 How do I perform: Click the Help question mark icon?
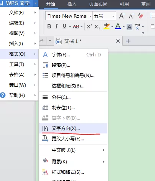(3, 95)
